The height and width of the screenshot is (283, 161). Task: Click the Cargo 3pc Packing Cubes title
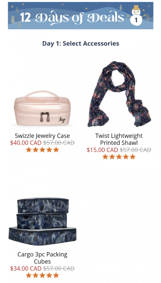click(42, 258)
